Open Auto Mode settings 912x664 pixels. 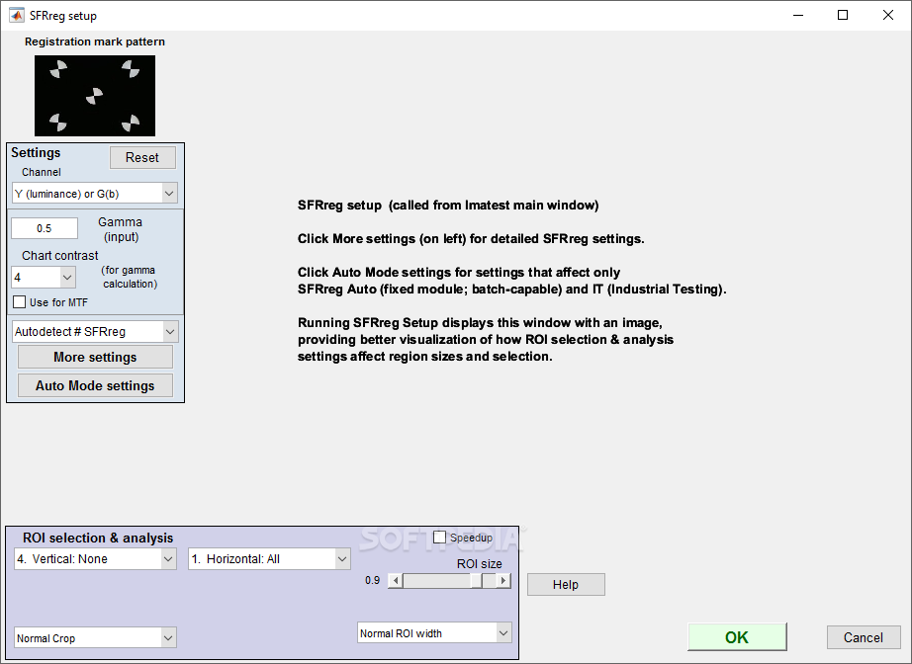(x=95, y=385)
